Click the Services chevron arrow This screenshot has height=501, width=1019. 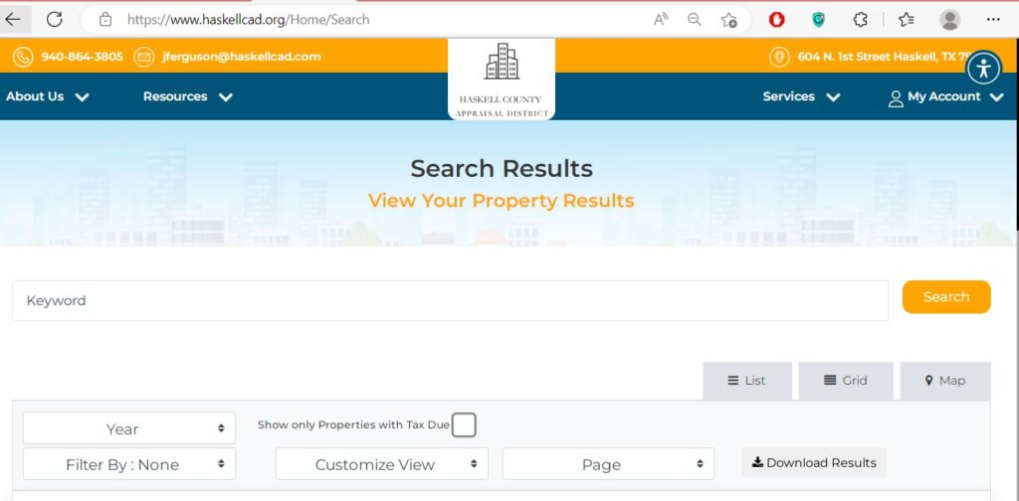point(833,97)
